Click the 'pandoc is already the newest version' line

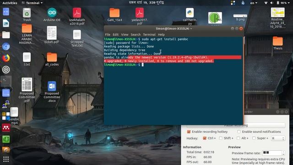tap(156, 57)
